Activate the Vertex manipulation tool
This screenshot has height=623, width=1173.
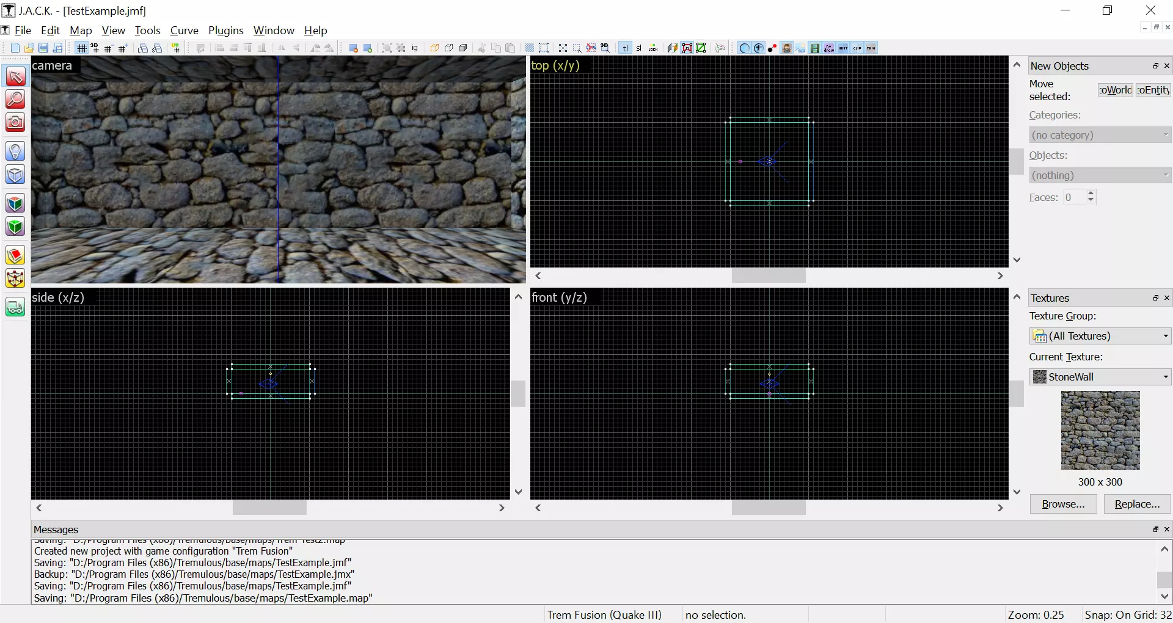pyautogui.click(x=15, y=279)
